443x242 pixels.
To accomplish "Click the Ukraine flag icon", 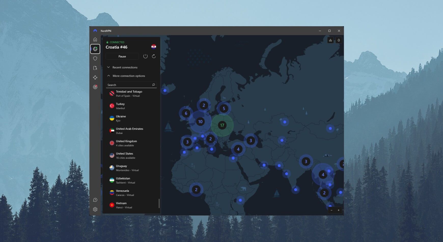I will point(112,118).
